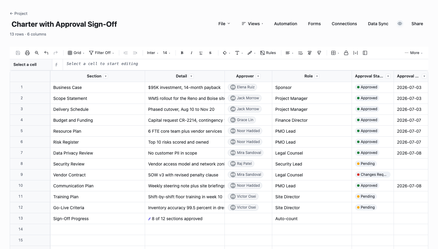Toggle strikethrough formatting

(210, 53)
